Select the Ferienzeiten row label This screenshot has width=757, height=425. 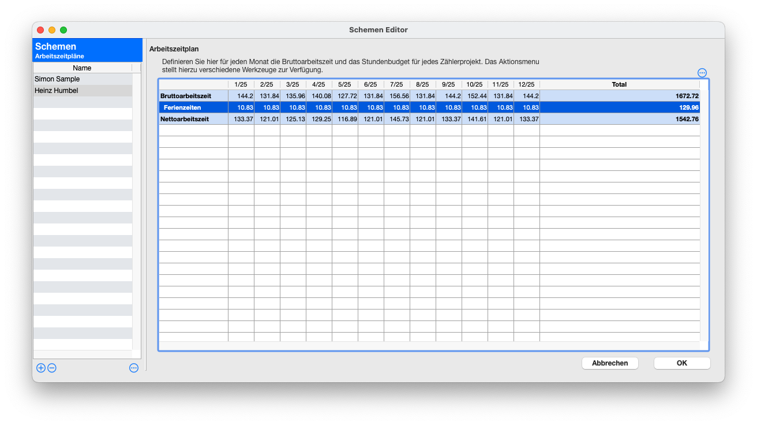point(193,107)
